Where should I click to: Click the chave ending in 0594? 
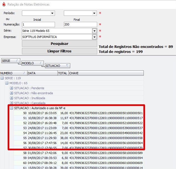click(106, 158)
